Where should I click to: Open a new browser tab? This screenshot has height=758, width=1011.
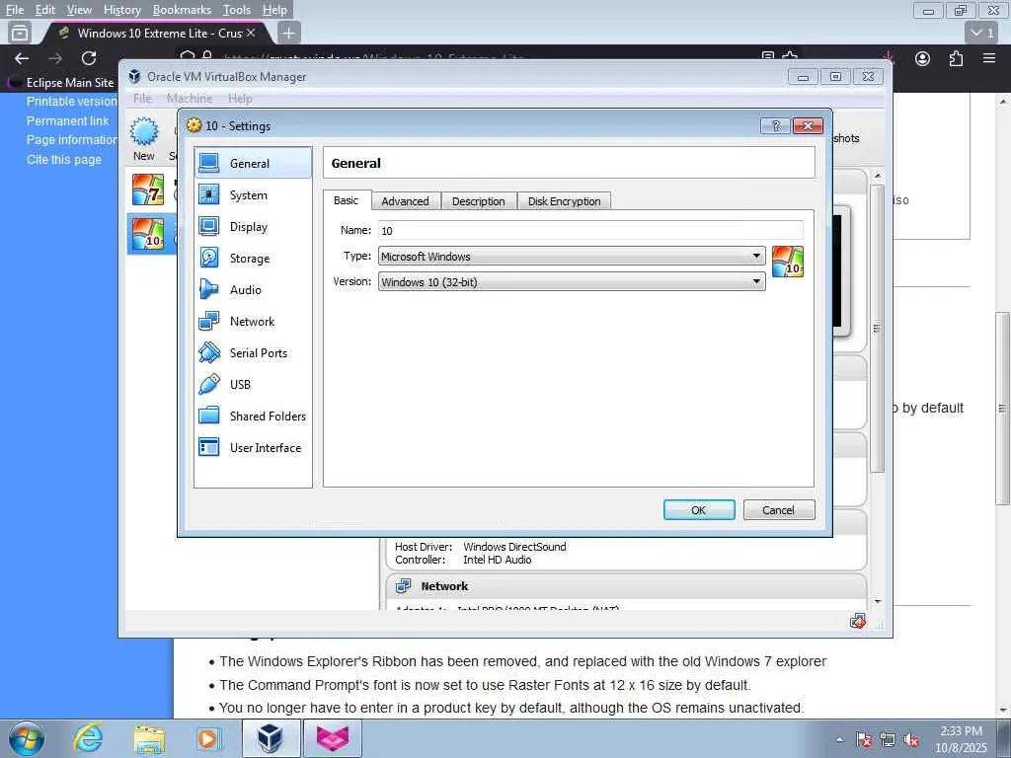pos(289,33)
